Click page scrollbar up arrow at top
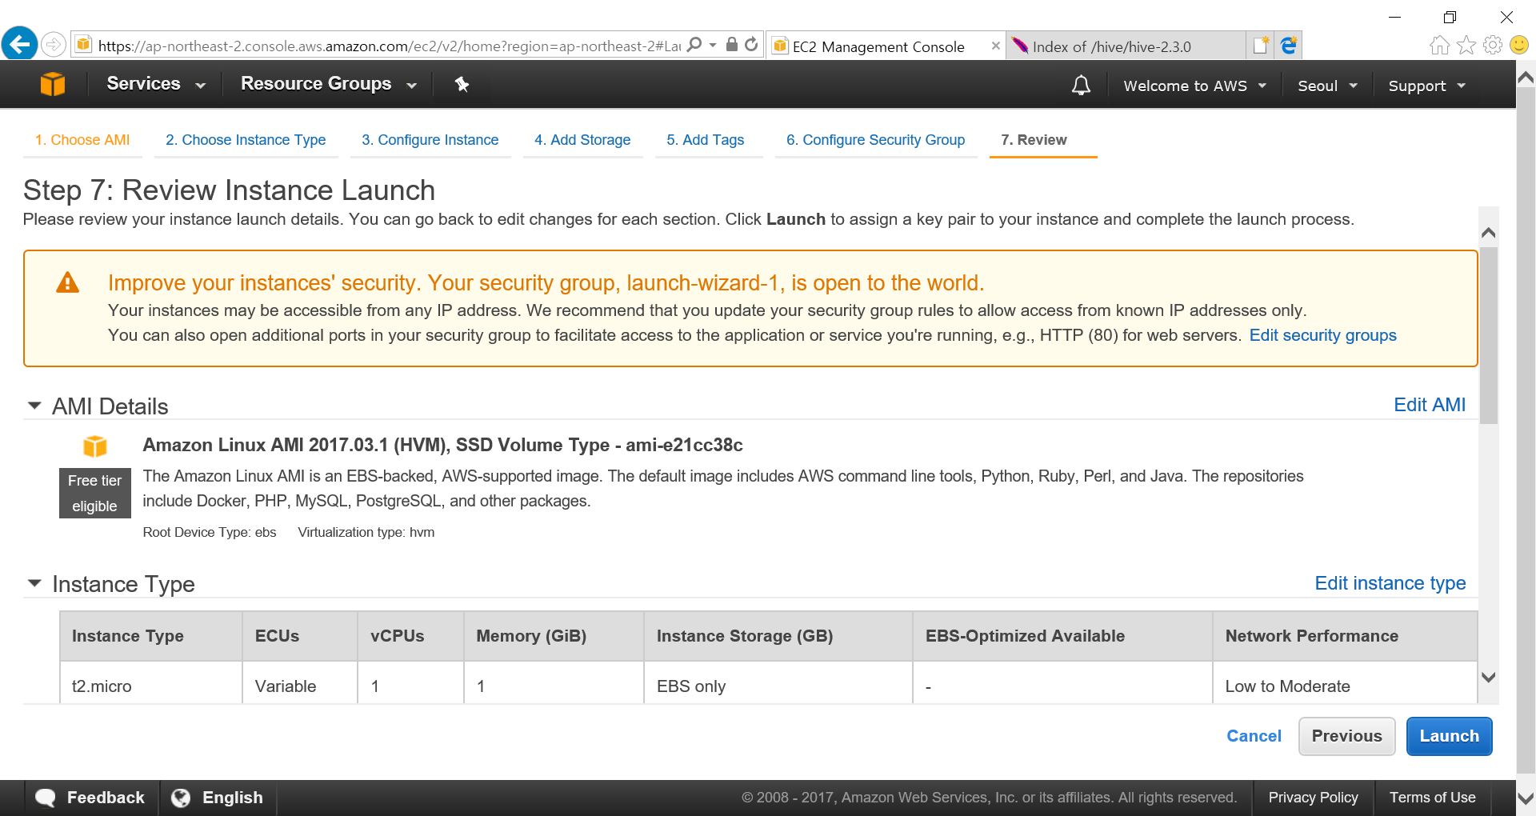This screenshot has height=816, width=1536. (x=1526, y=78)
